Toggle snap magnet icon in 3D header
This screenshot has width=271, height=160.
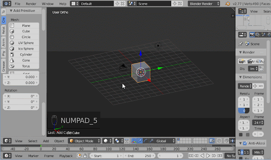pyautogui.click(x=226, y=141)
